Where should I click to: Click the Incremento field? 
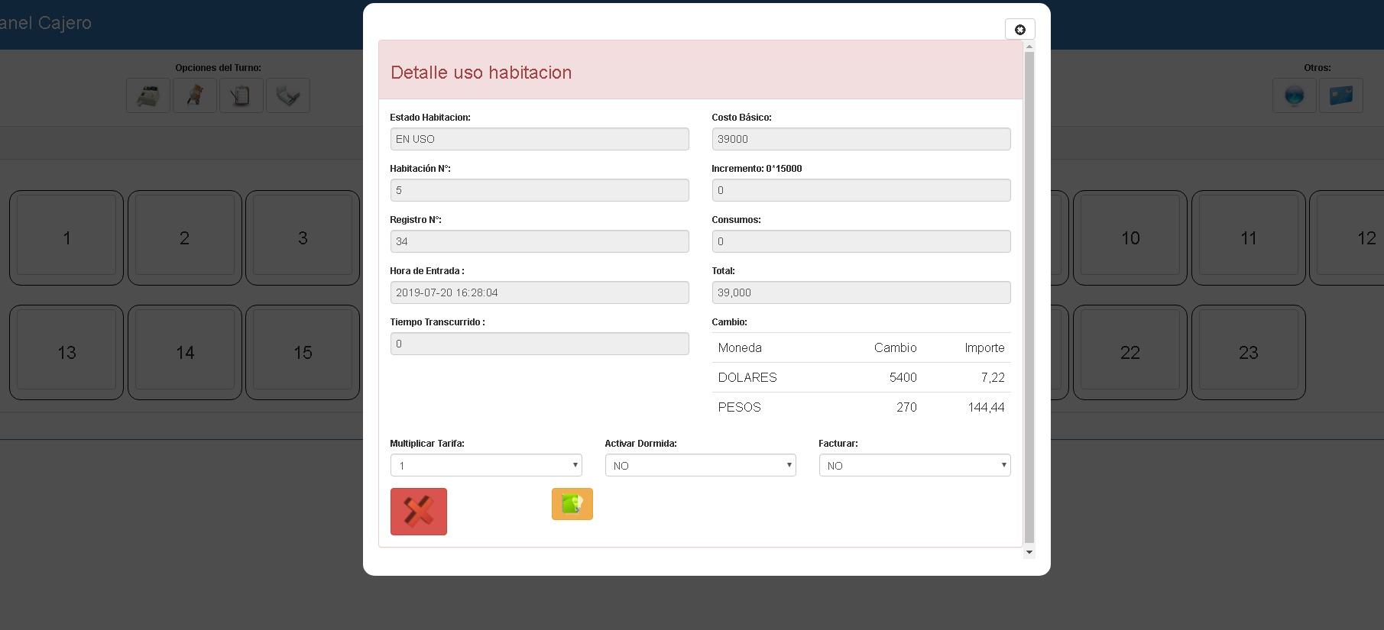point(861,190)
